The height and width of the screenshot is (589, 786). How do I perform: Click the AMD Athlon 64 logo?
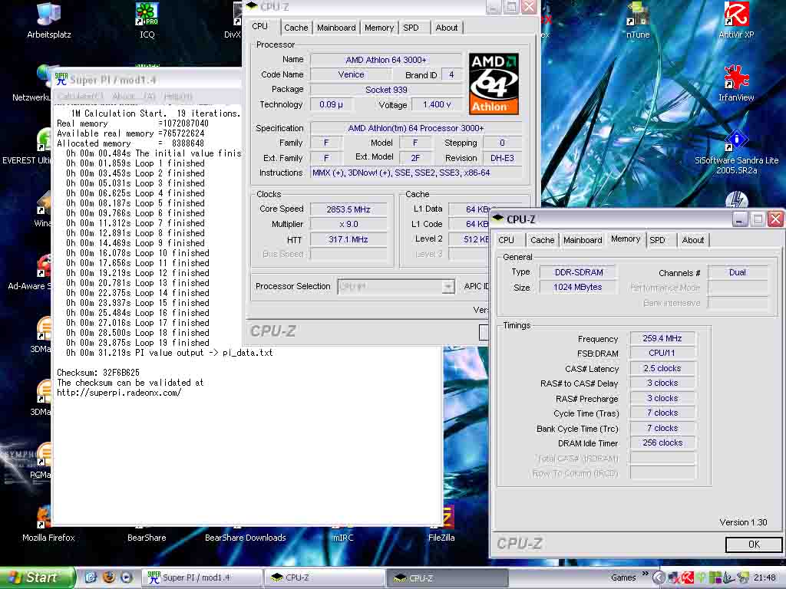(x=494, y=84)
